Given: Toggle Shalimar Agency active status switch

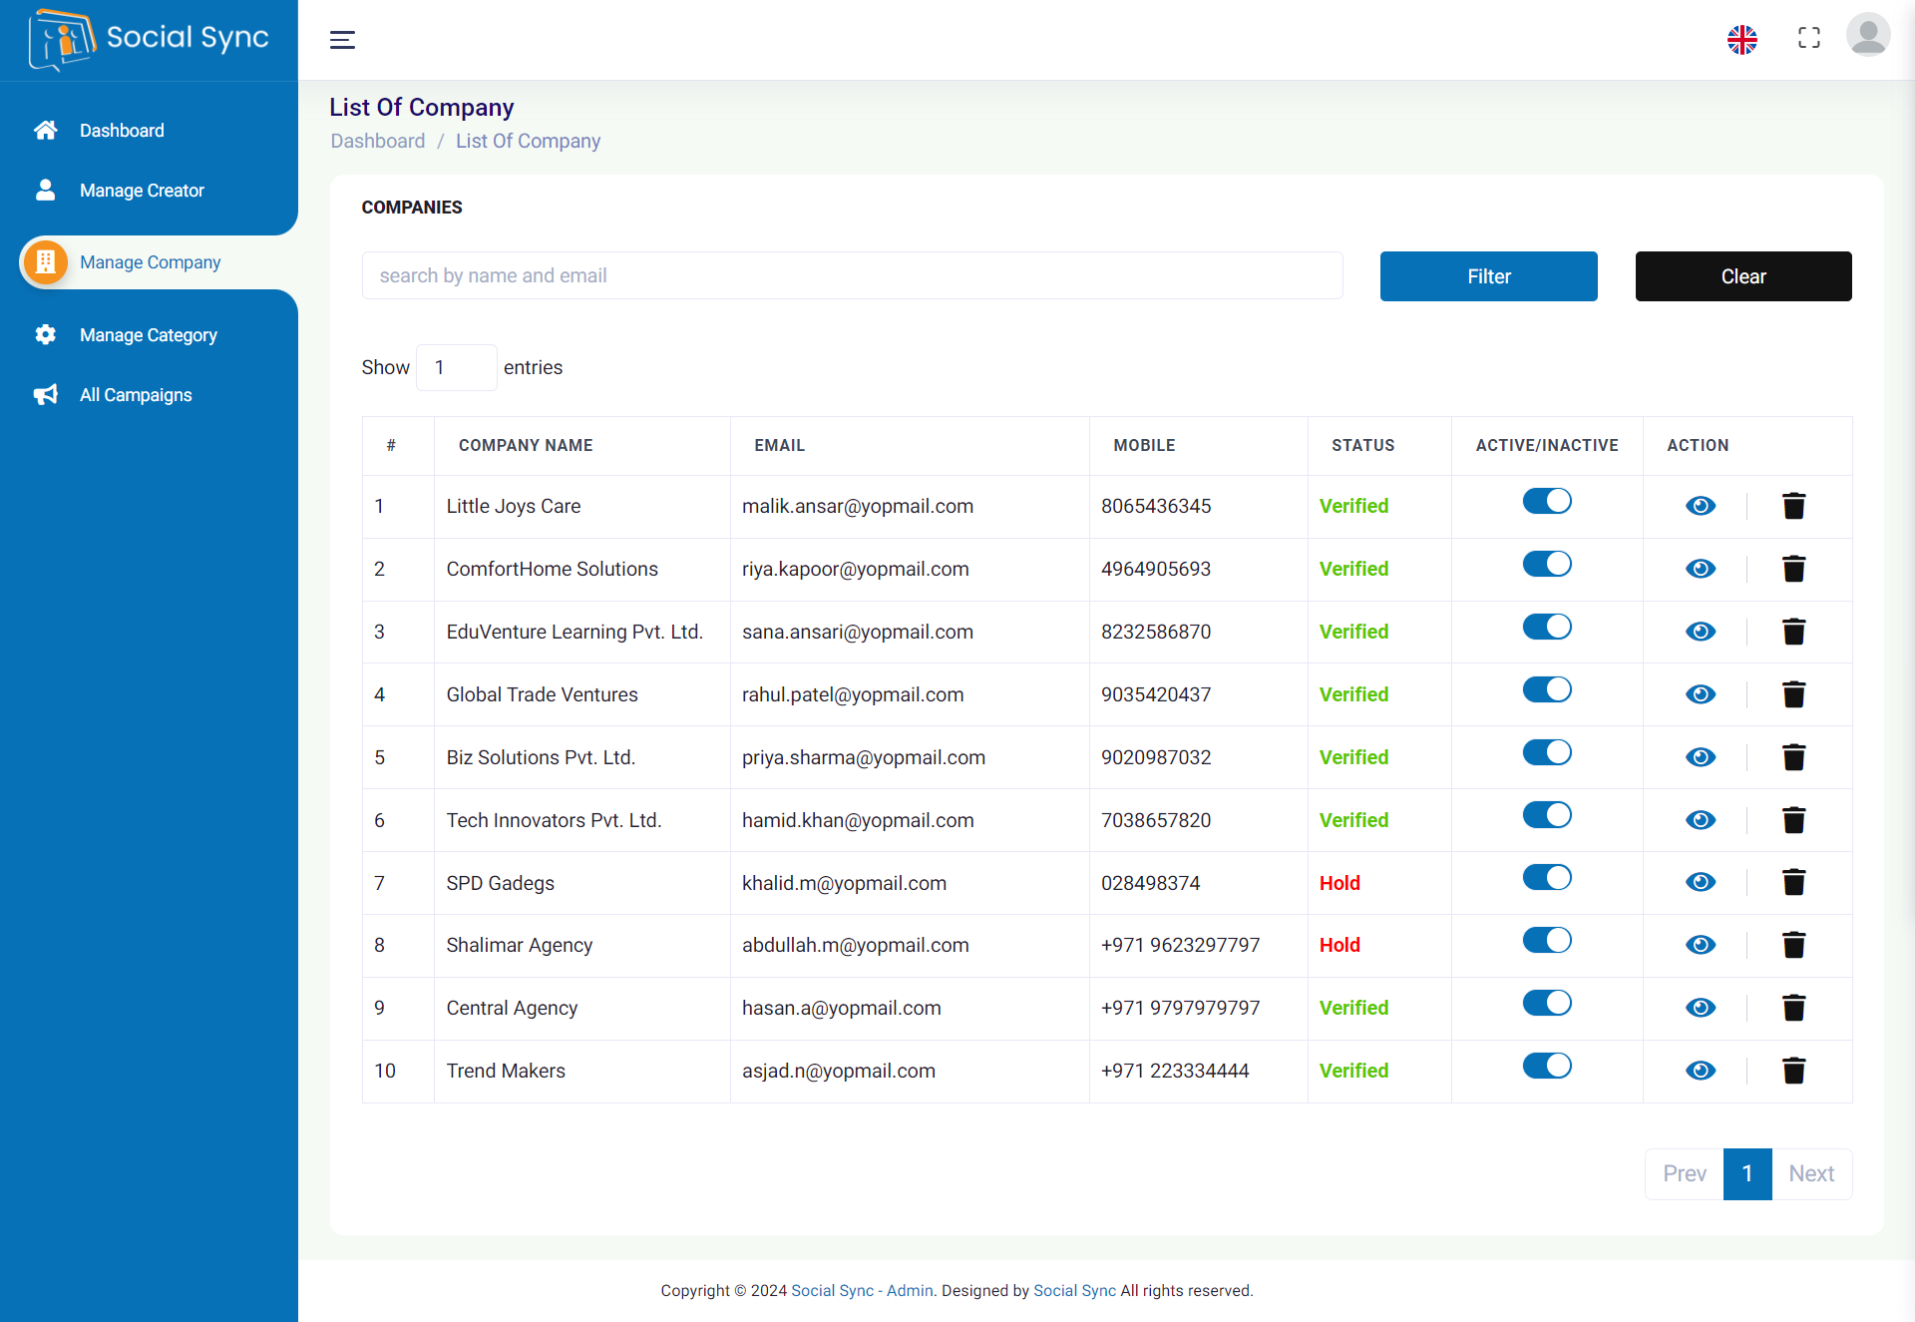Looking at the screenshot, I should pyautogui.click(x=1546, y=939).
